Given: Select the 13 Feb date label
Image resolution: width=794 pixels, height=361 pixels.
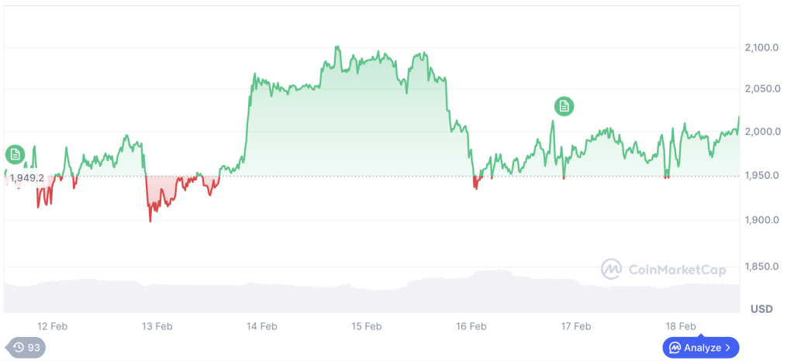Looking at the screenshot, I should pos(157,326).
